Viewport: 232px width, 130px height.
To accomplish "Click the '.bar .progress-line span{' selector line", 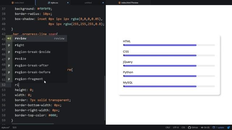I will [34, 34].
